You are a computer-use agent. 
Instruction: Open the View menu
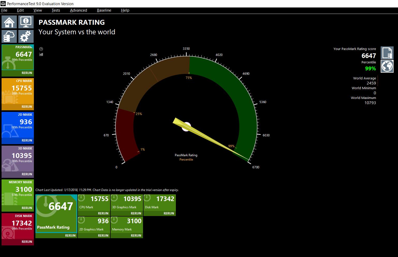[38, 10]
